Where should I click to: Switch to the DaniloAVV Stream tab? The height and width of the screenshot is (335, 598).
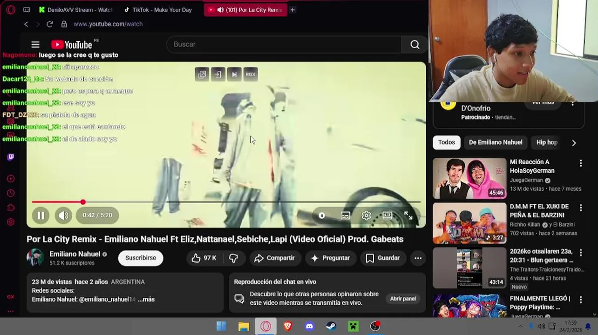tap(76, 10)
